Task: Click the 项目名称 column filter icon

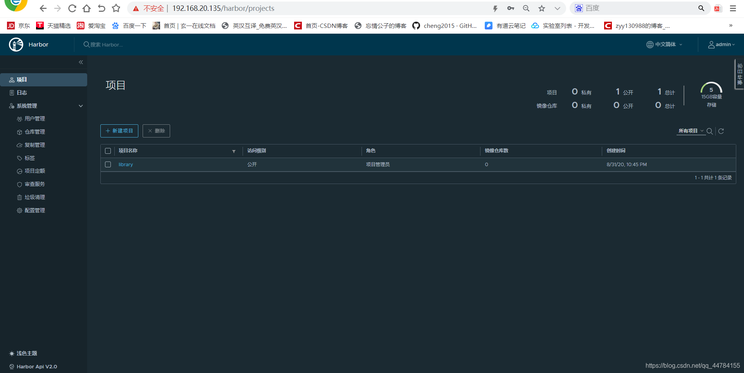Action: point(234,151)
